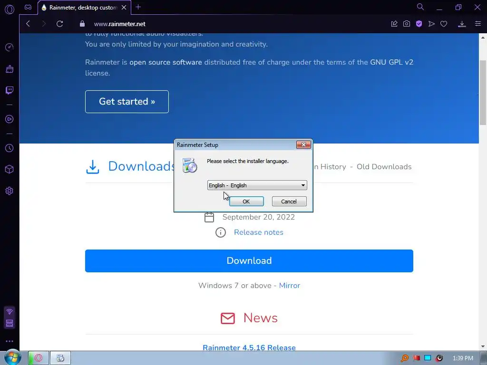Bookmark page with heart icon
Image resolution: width=487 pixels, height=365 pixels.
pos(444,24)
